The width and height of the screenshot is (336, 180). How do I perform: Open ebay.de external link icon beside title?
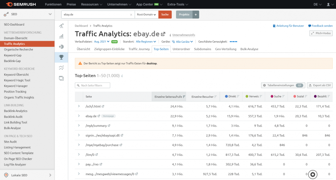click(163, 34)
